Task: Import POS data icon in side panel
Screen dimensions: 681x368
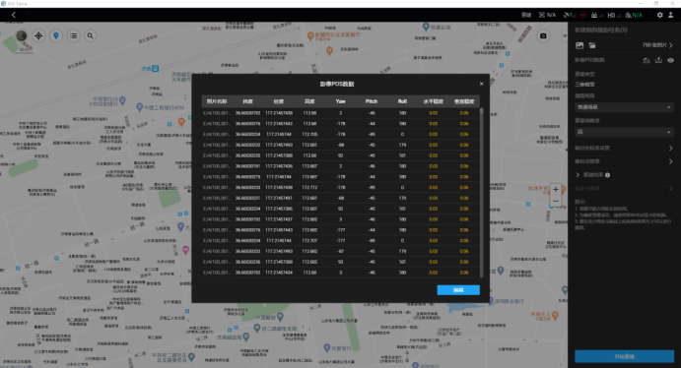Action: 647,60
